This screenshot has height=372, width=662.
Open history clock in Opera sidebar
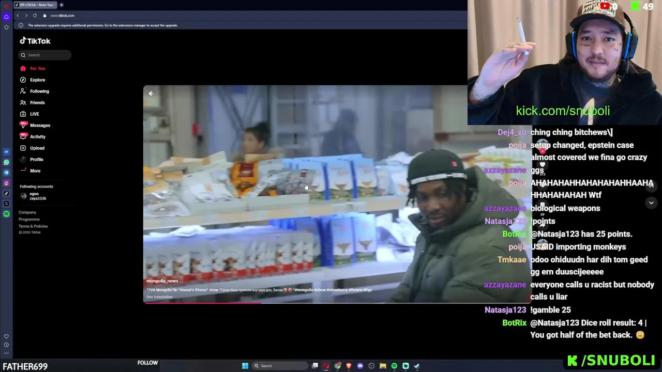pos(6,345)
